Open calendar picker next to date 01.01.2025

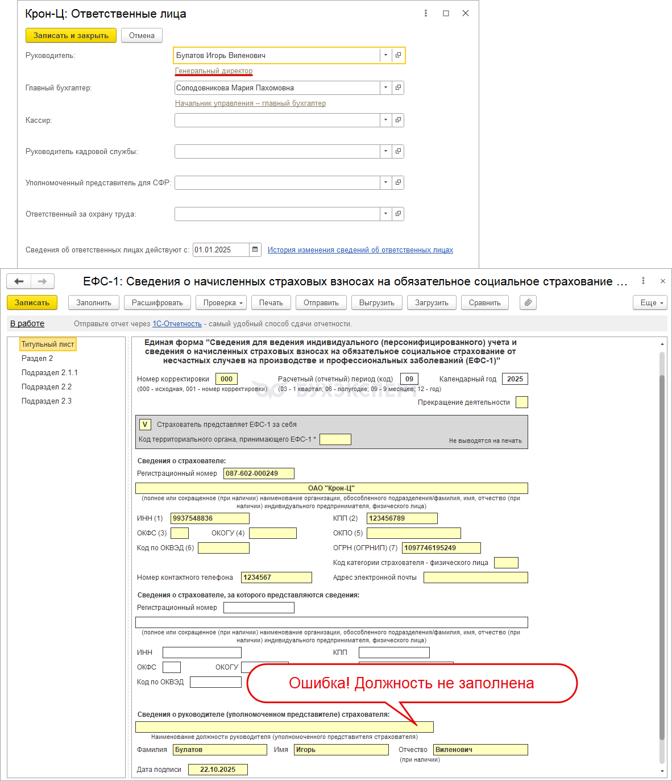pos(255,250)
